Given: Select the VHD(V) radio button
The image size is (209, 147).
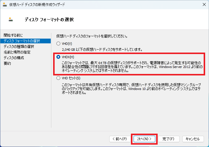Looking at the screenshot, I should point(58,44).
